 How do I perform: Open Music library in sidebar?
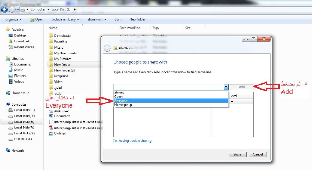(16, 70)
